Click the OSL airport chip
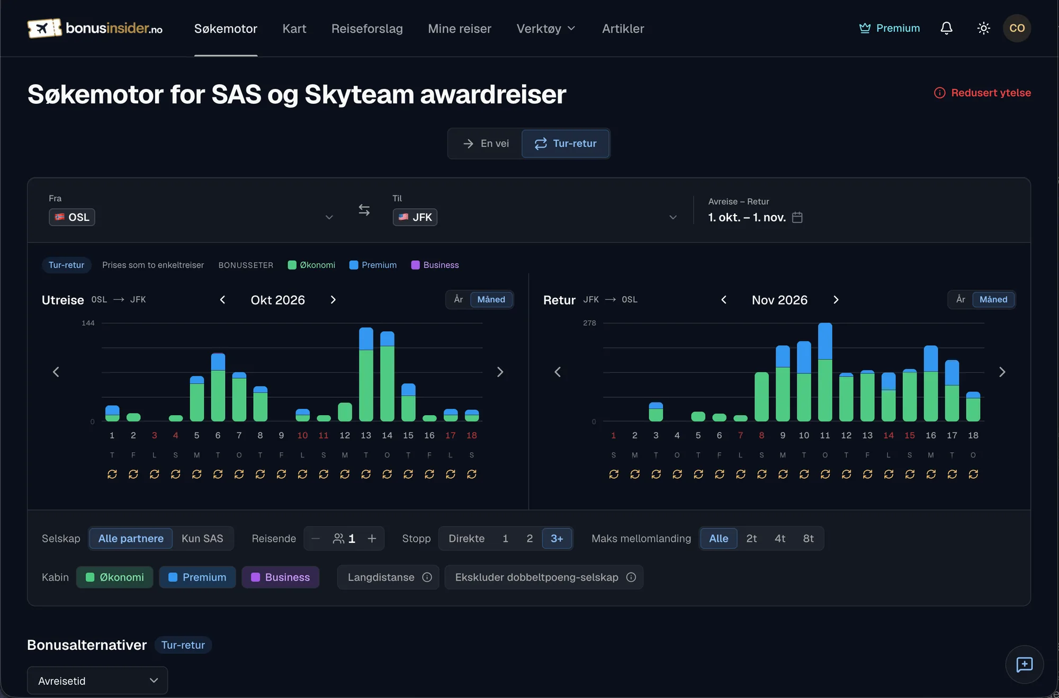This screenshot has width=1059, height=698. (x=72, y=217)
